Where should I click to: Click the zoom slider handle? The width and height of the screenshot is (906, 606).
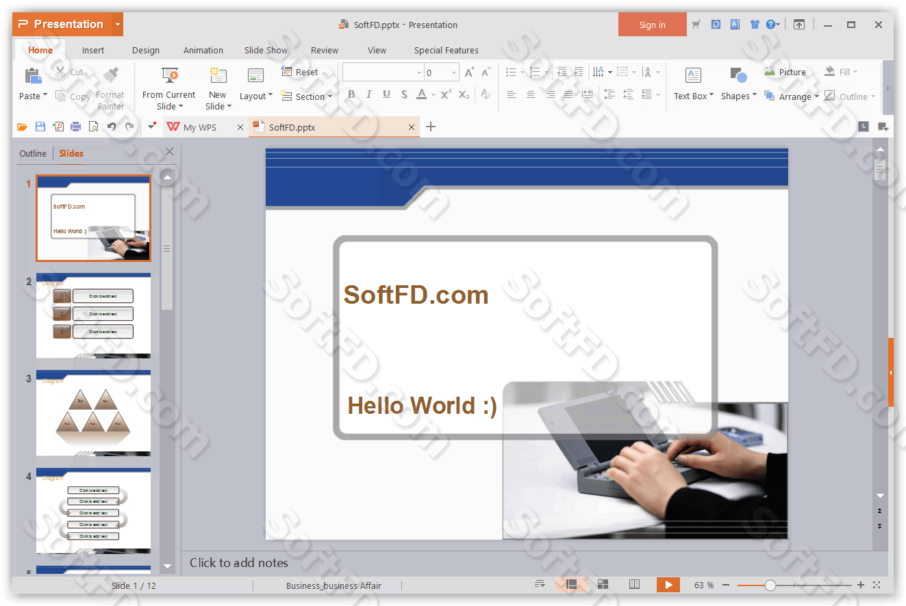[770, 585]
